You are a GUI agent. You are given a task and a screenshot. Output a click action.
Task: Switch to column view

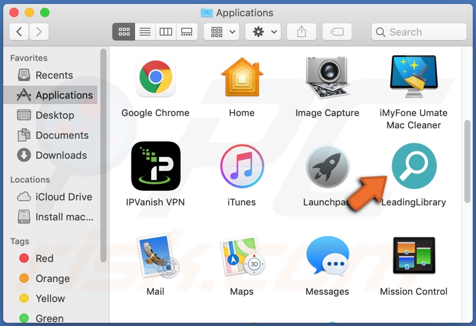(166, 31)
